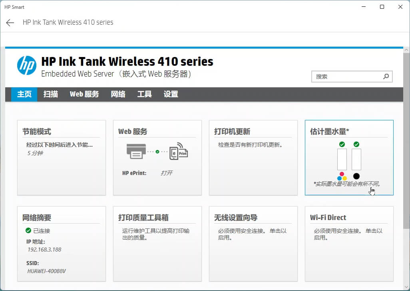Click the green connected check in 网络摘要
Screen dimensions: 410x291
pos(28,230)
